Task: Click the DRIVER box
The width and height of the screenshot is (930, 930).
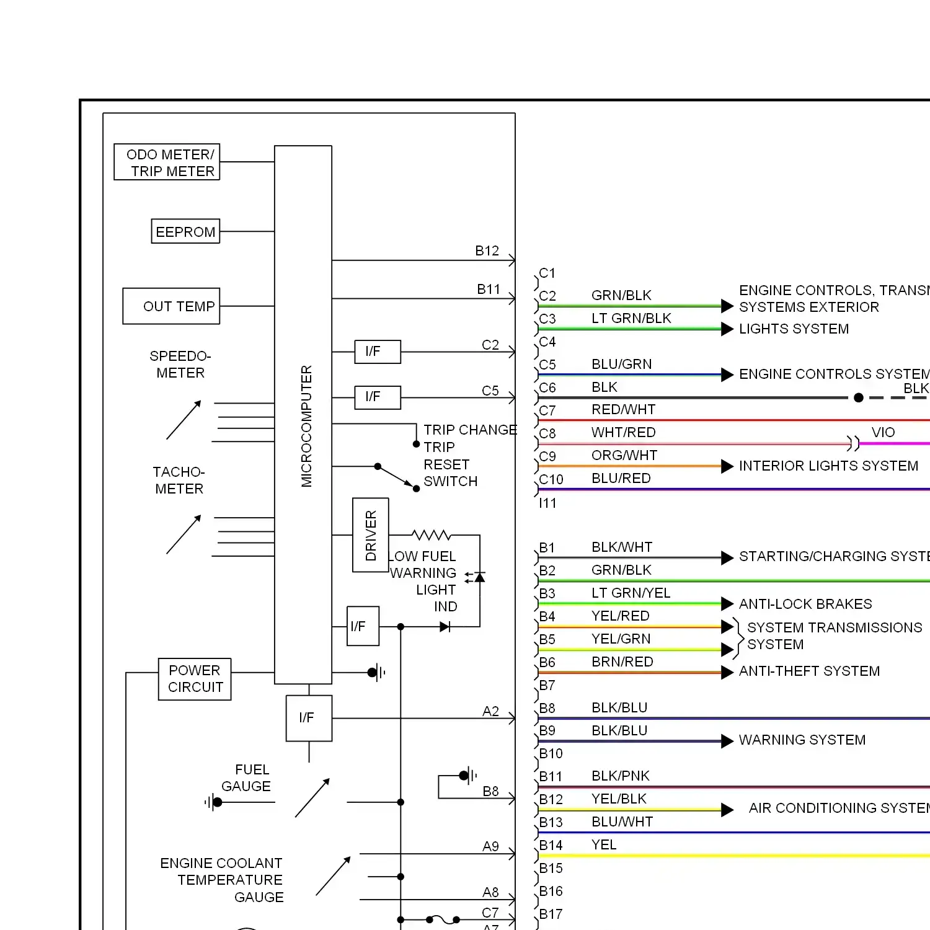Action: pos(371,535)
